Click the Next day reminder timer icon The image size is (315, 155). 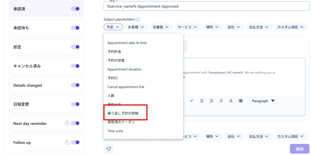pos(67,123)
